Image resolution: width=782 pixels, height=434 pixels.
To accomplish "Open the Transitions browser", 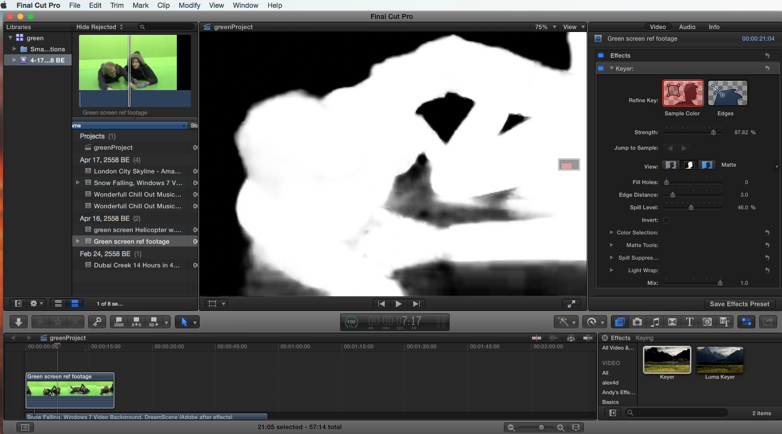I will coord(672,322).
